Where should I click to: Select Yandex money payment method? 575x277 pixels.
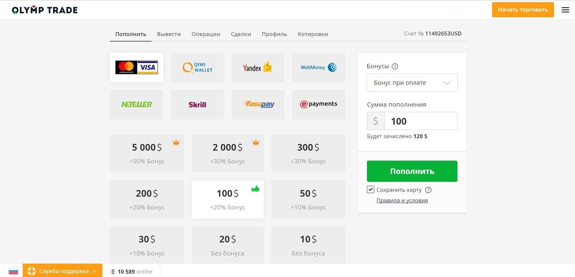[258, 67]
